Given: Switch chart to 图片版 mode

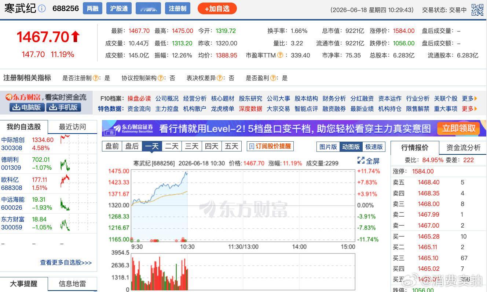Looking at the screenshot, I should [328, 147].
